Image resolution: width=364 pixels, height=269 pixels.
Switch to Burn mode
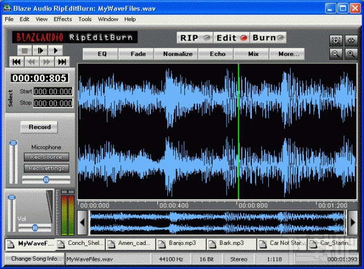point(268,38)
